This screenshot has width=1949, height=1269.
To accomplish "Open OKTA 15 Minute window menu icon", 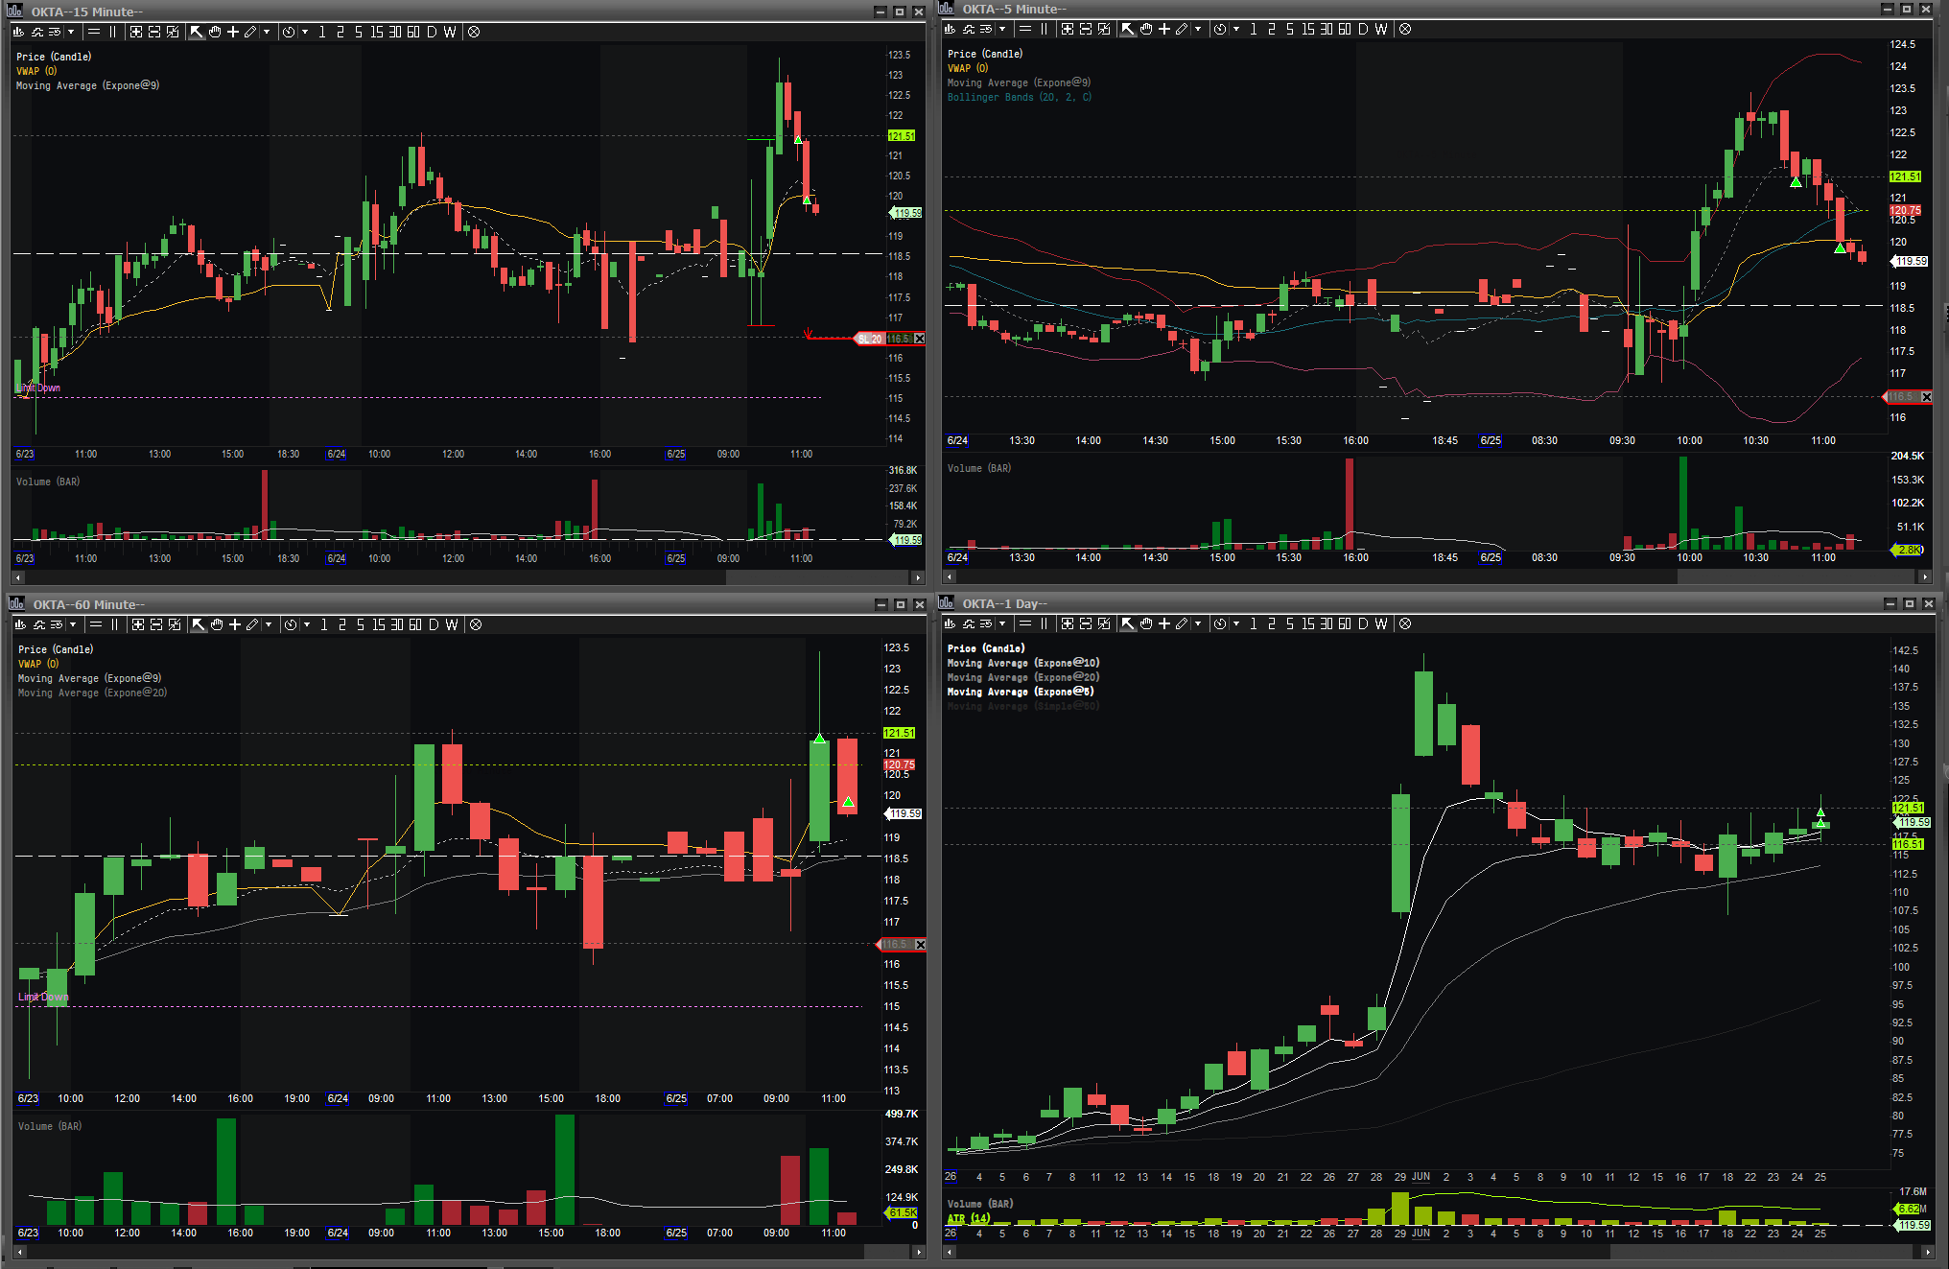I will (16, 12).
